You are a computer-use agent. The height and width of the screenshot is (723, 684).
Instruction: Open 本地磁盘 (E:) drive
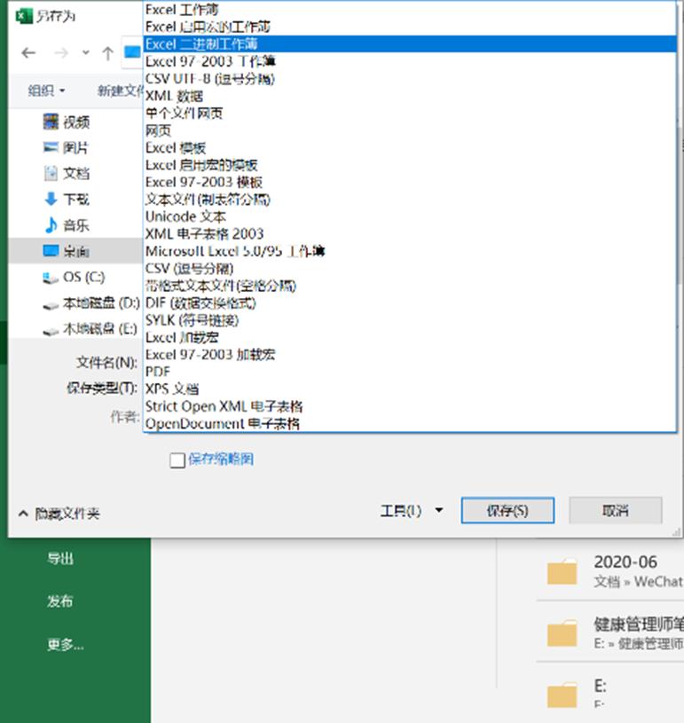pos(90,329)
